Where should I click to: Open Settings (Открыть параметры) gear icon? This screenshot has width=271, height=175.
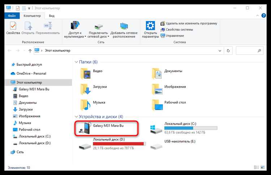(150, 26)
